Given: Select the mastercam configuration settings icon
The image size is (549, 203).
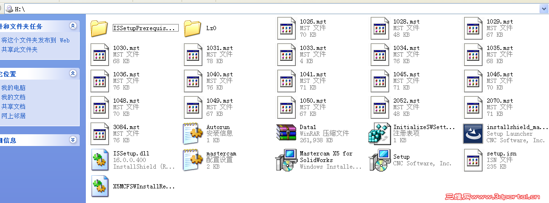Looking at the screenshot, I should coord(192,160).
